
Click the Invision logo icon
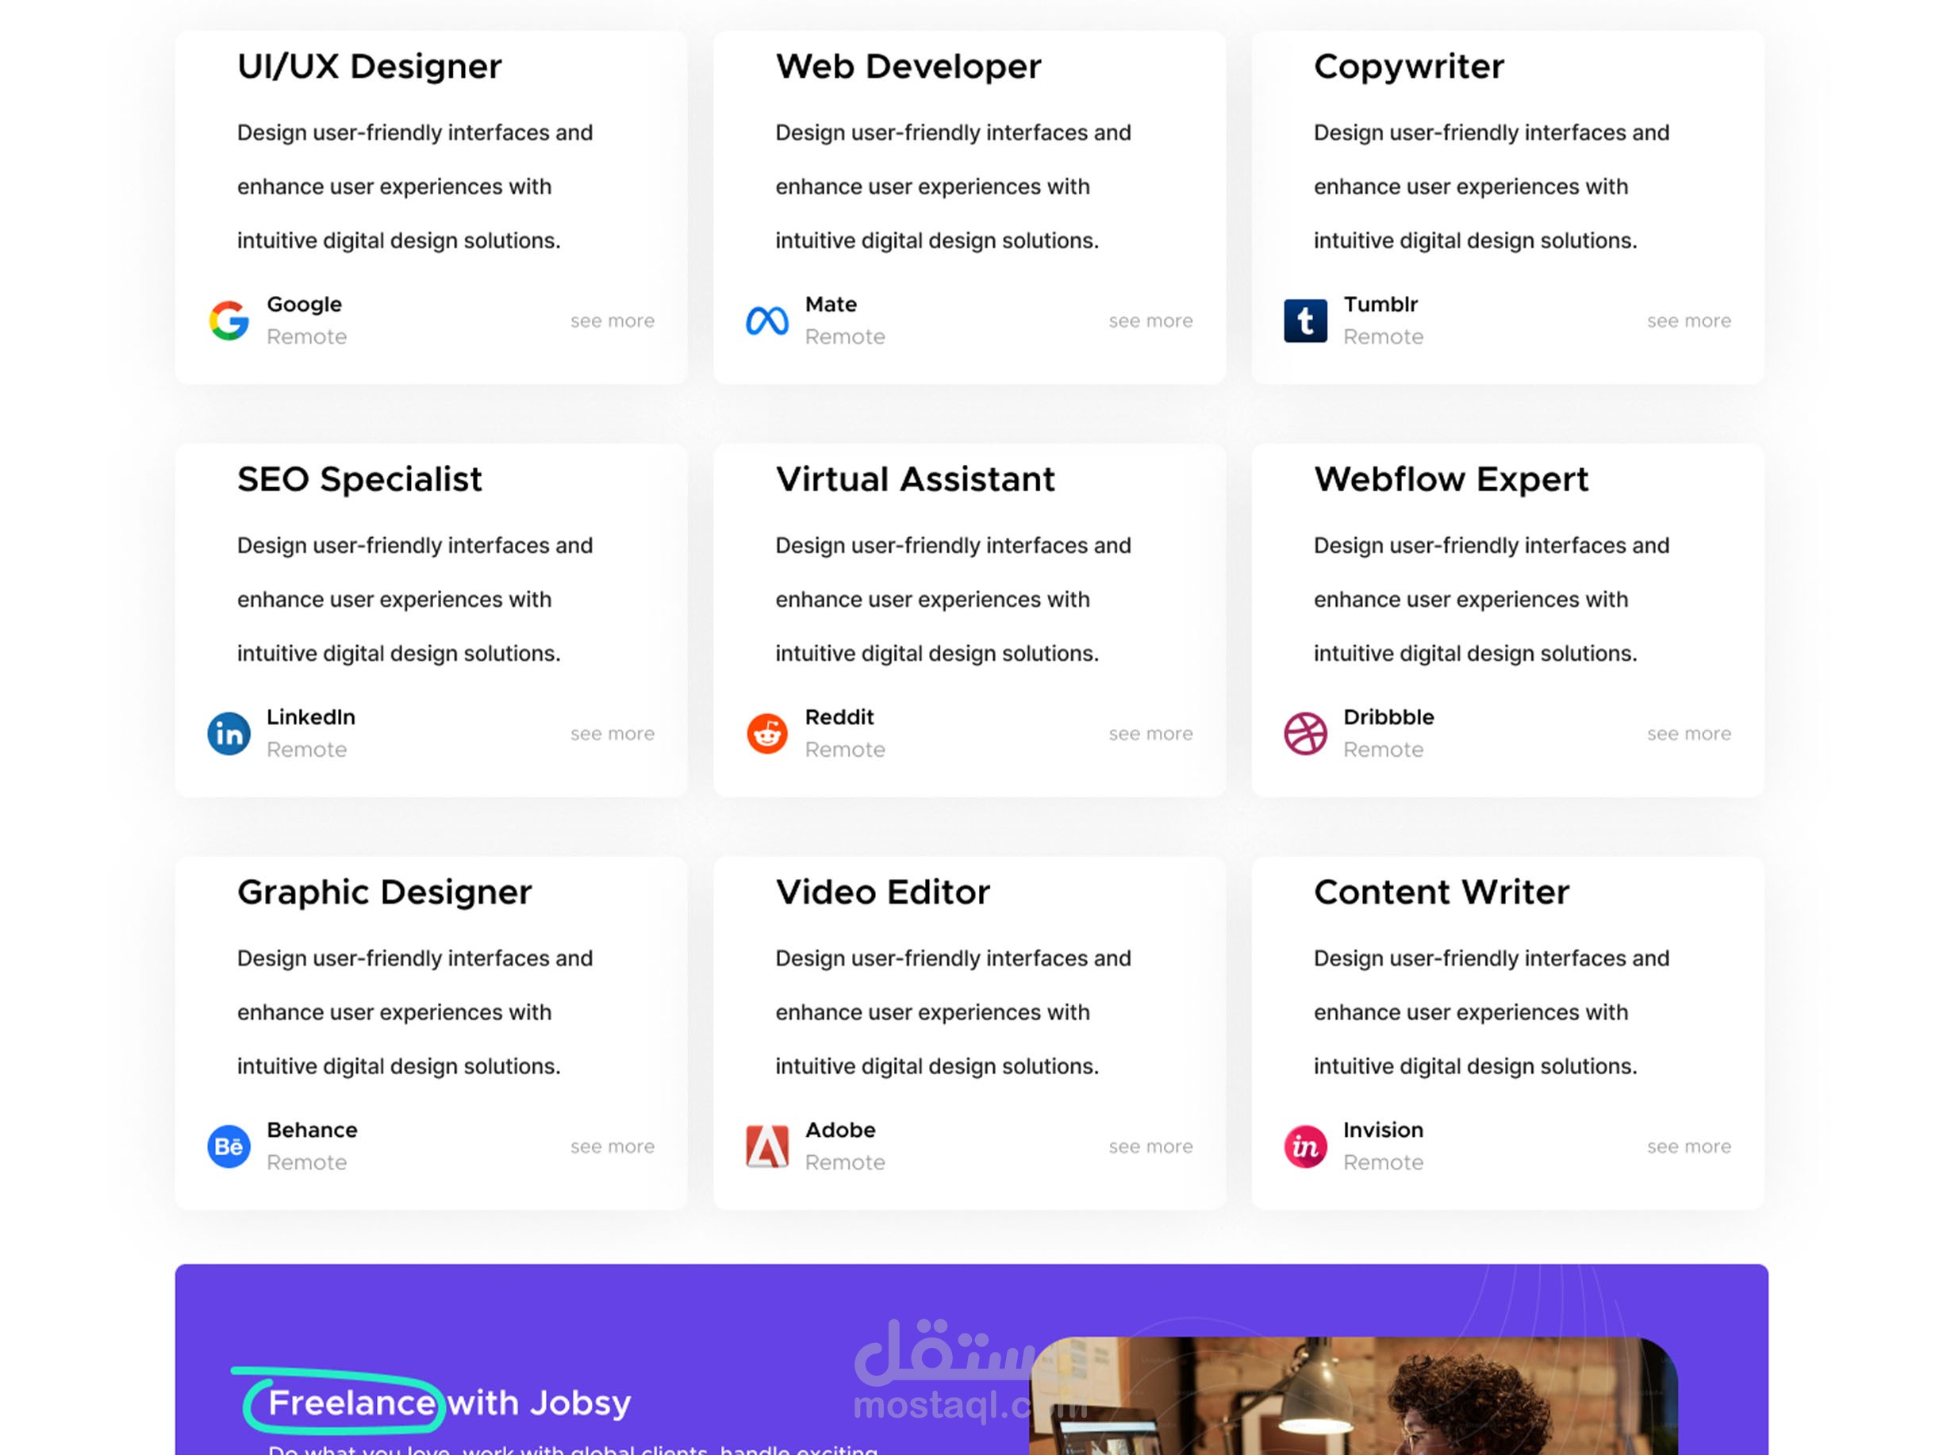[1305, 1146]
